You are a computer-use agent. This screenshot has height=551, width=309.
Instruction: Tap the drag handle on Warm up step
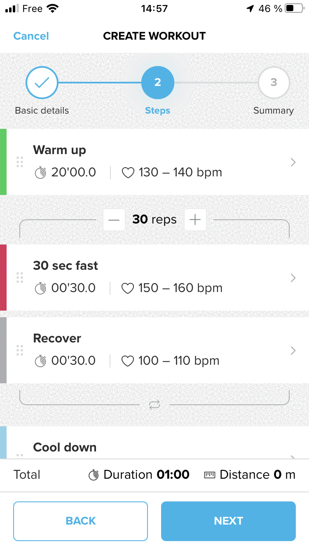pos(19,162)
